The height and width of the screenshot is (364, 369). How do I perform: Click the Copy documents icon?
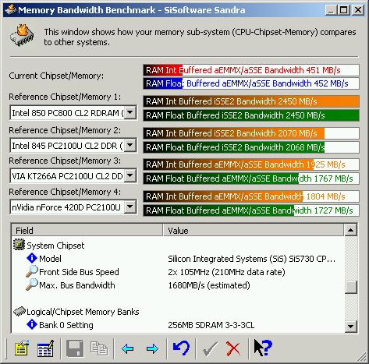(x=99, y=348)
